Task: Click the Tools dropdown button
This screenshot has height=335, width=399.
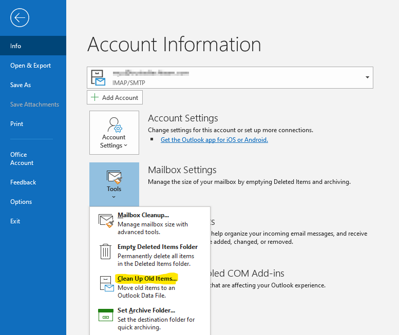Action: coord(114,184)
